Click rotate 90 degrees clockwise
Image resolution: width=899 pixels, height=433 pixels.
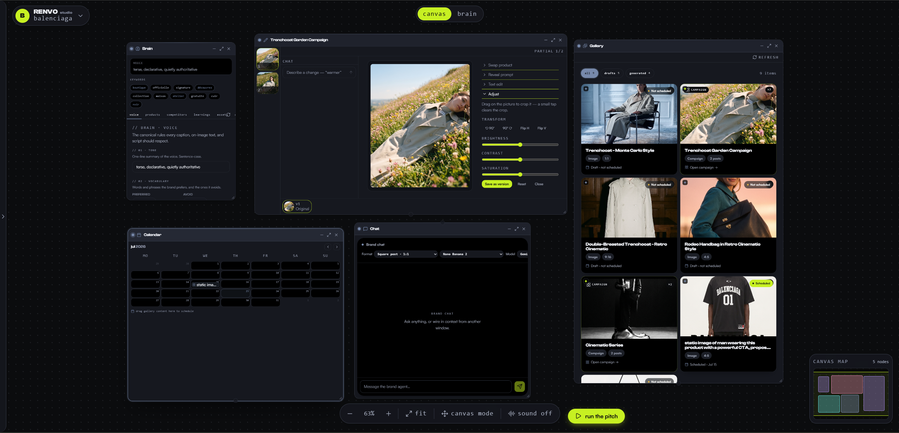pos(507,128)
